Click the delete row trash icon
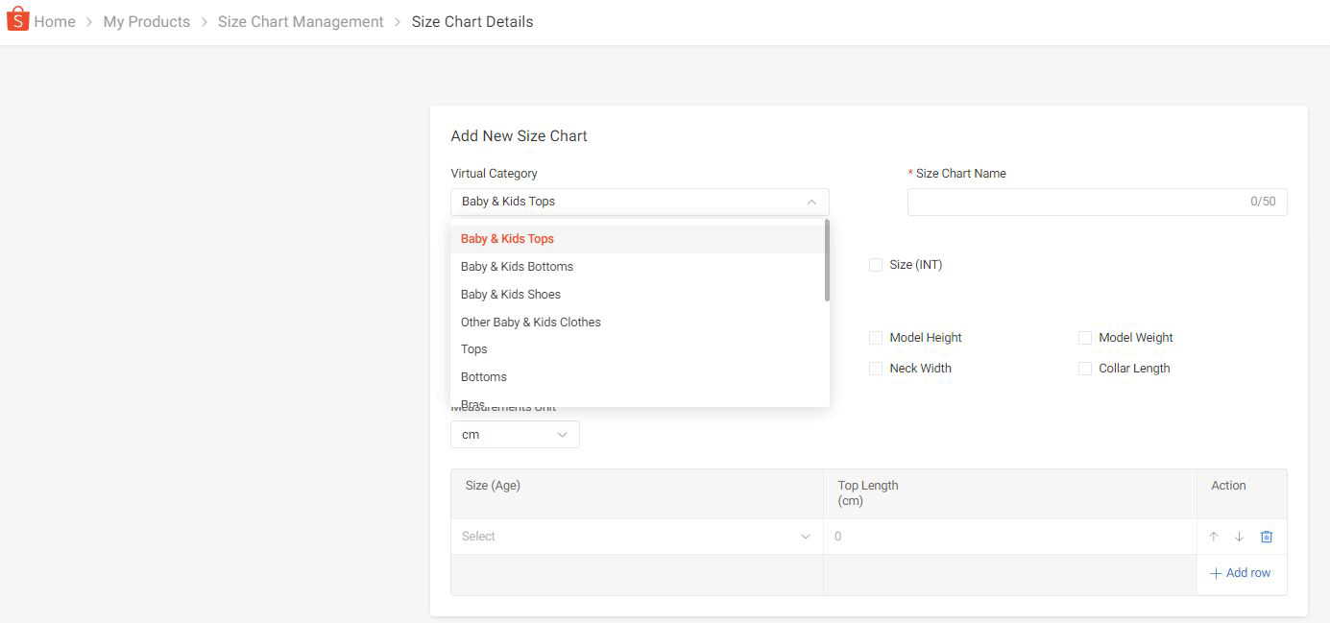Viewport: 1330px width, 623px height. (1266, 537)
